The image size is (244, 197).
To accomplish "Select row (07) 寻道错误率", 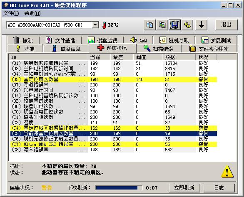I will pos(114,85).
